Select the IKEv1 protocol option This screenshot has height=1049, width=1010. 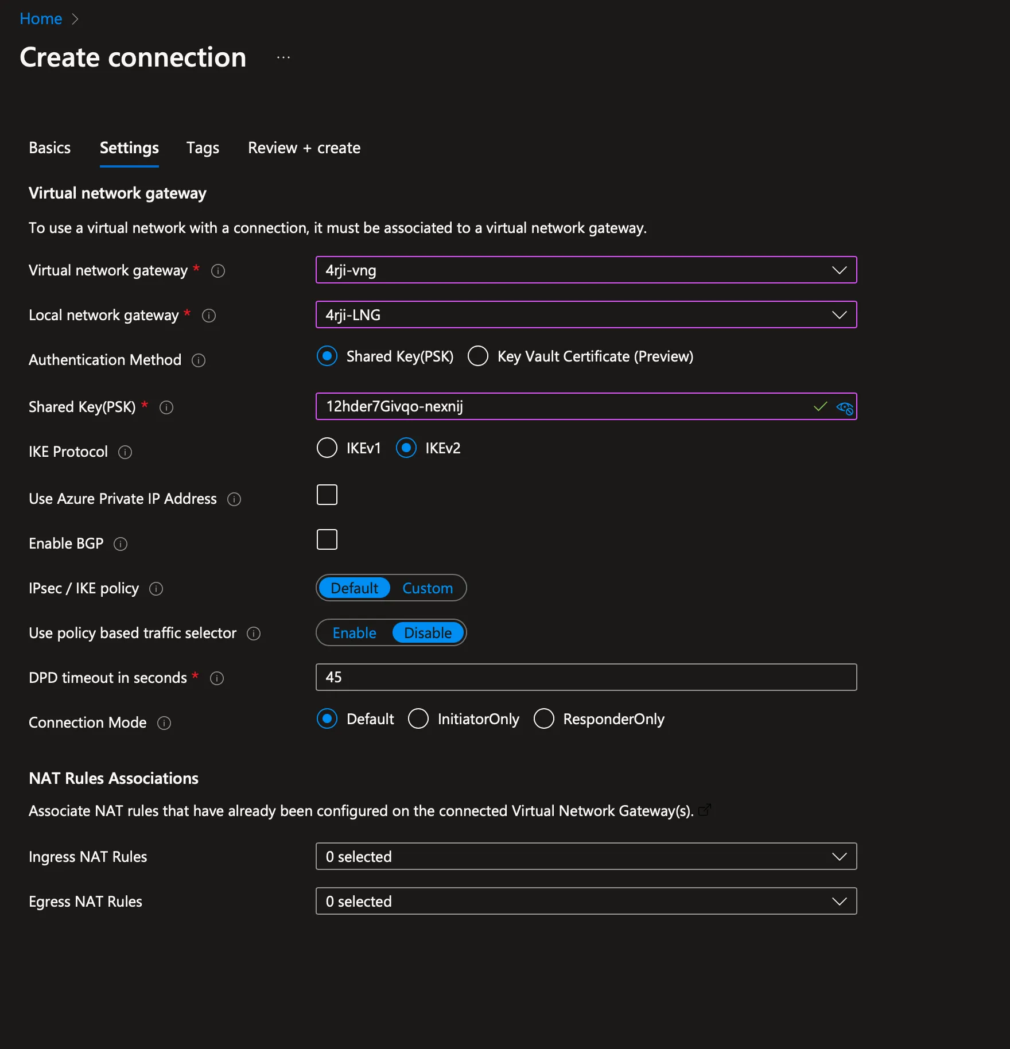click(327, 448)
